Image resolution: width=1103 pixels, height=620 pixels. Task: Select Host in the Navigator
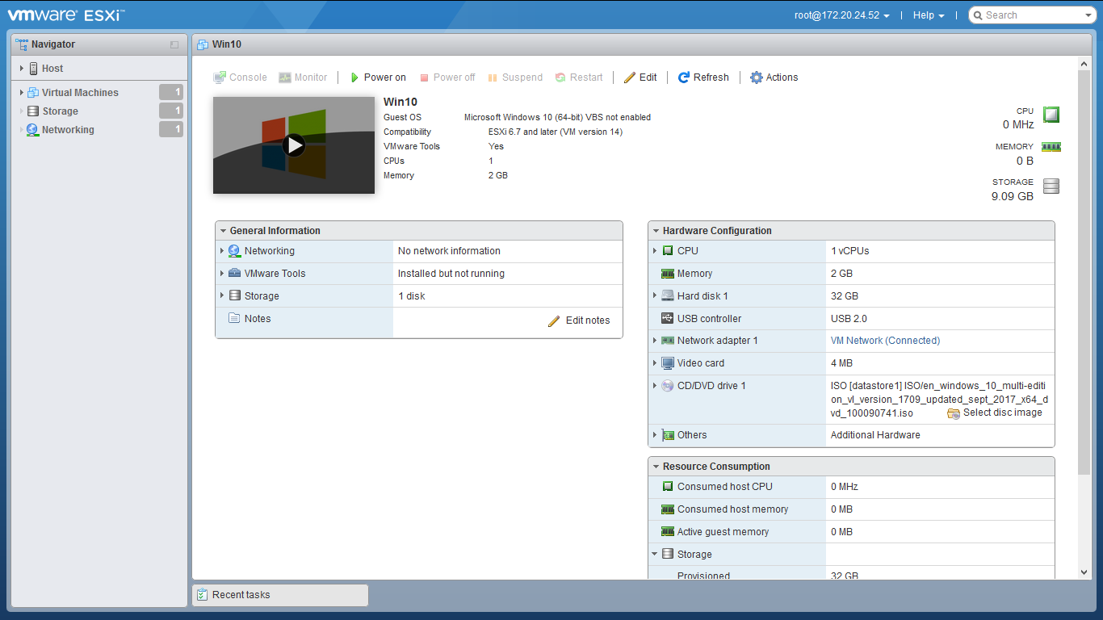[x=52, y=69]
